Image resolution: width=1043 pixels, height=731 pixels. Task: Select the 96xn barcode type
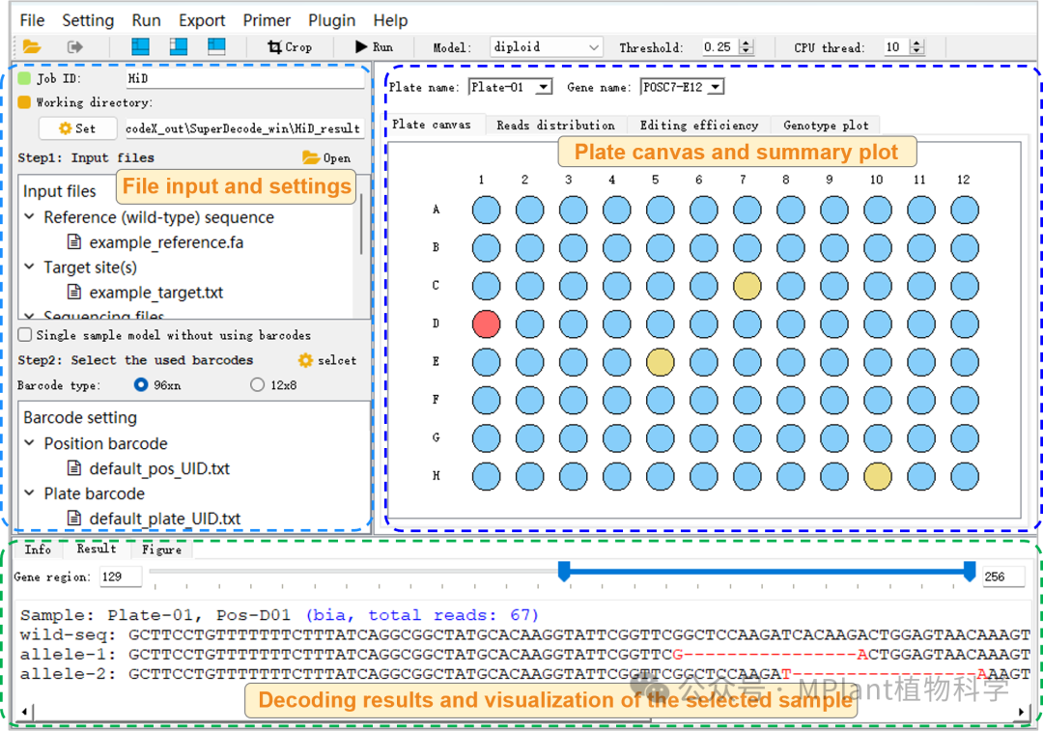[142, 384]
